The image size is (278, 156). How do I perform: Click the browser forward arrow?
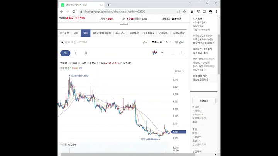[68, 12]
